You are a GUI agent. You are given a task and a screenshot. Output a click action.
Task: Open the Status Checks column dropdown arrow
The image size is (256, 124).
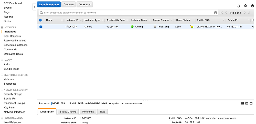point(172,20)
